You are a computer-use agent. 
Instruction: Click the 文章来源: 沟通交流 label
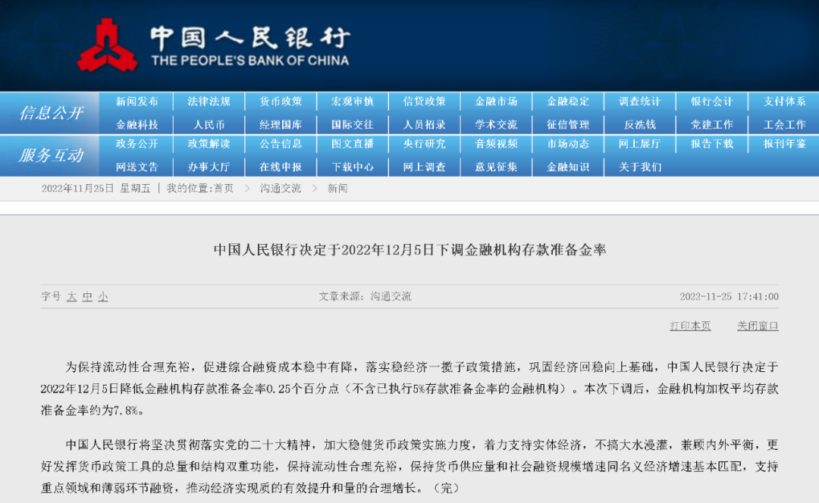(x=365, y=296)
